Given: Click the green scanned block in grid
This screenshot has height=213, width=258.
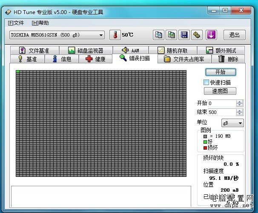Looking at the screenshot, I should pos(17,71).
